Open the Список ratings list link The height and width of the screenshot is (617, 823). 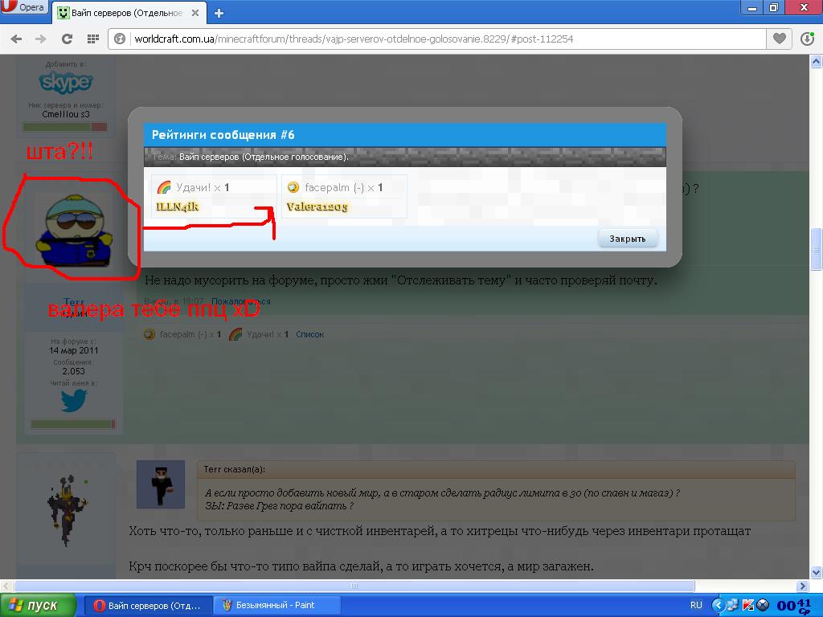tap(309, 334)
